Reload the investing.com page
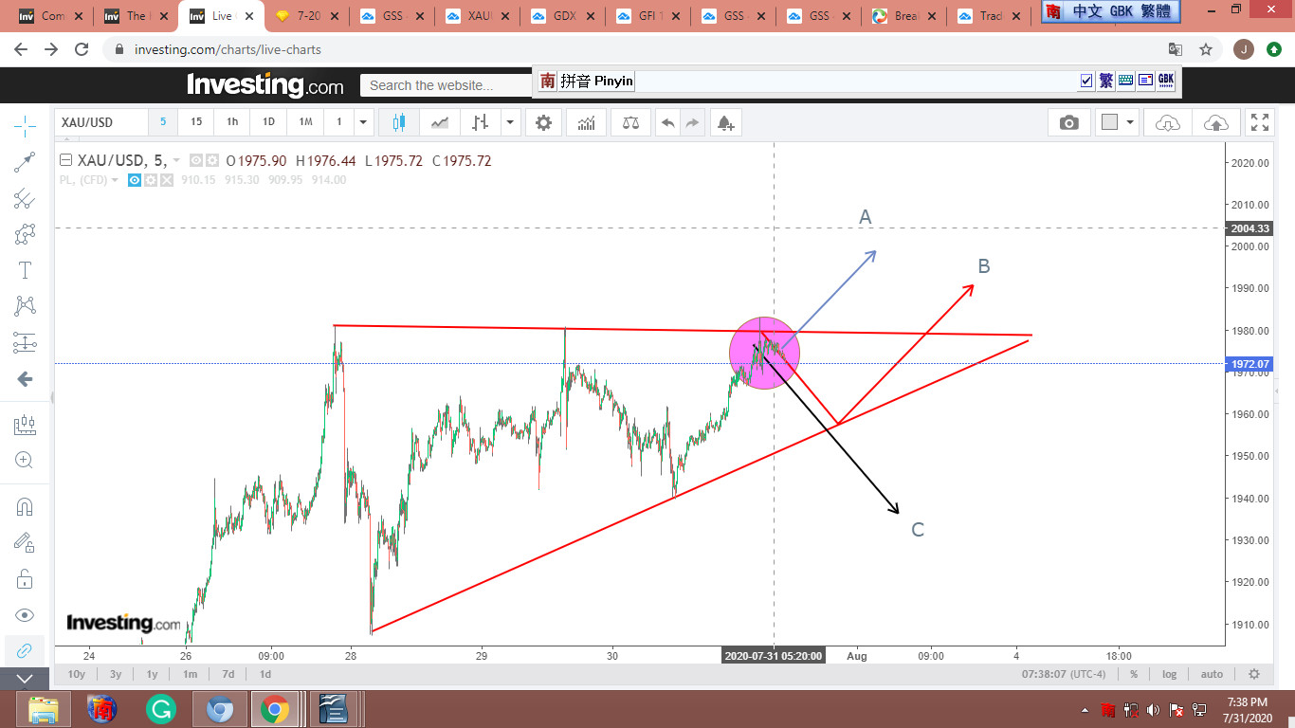The width and height of the screenshot is (1295, 728). (82, 49)
